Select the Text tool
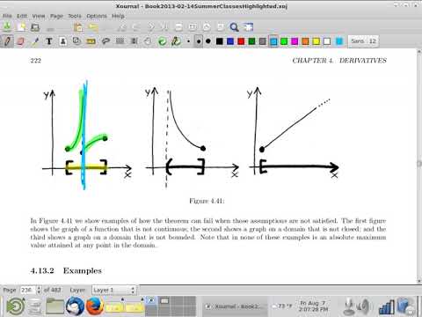The width and height of the screenshot is (422, 317). tap(49, 41)
